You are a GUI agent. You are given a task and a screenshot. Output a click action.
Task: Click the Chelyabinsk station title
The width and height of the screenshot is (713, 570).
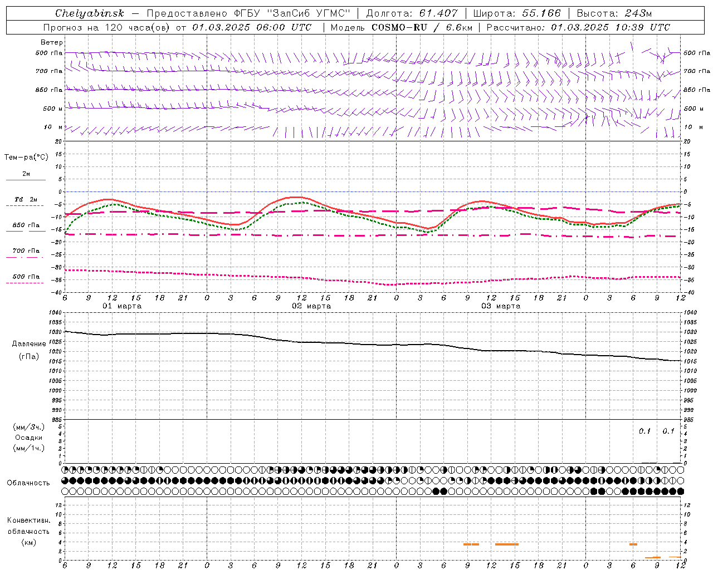89,13
